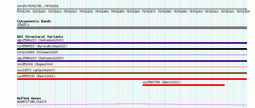The width and height of the screenshot is (255, 108).
Task: Click ruler position 78761850
Action: tap(117, 11)
